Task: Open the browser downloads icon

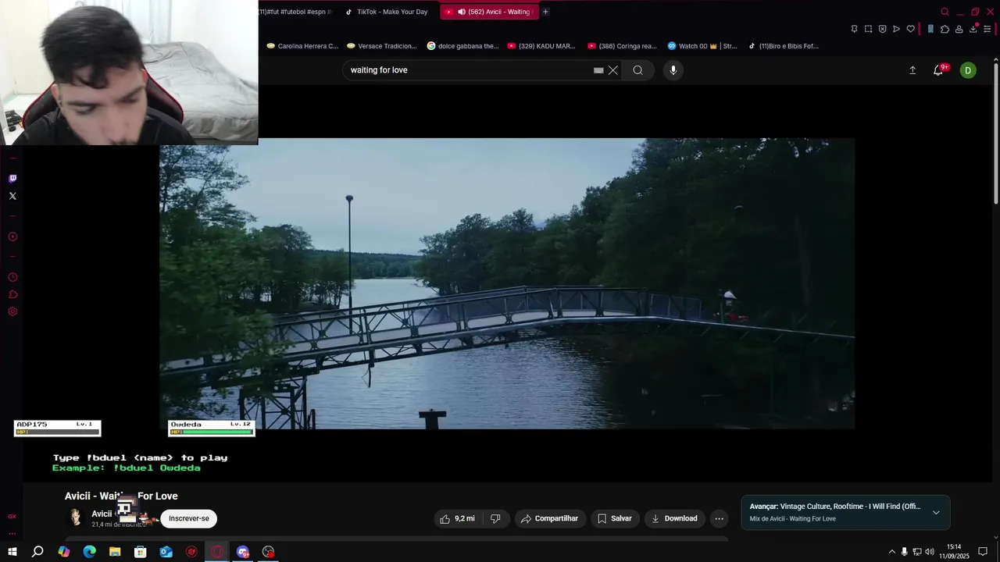Action: click(x=973, y=29)
